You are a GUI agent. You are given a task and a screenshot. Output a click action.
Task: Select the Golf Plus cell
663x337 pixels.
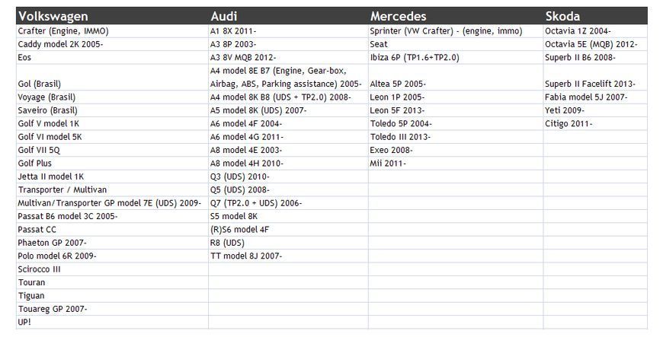tap(112, 164)
